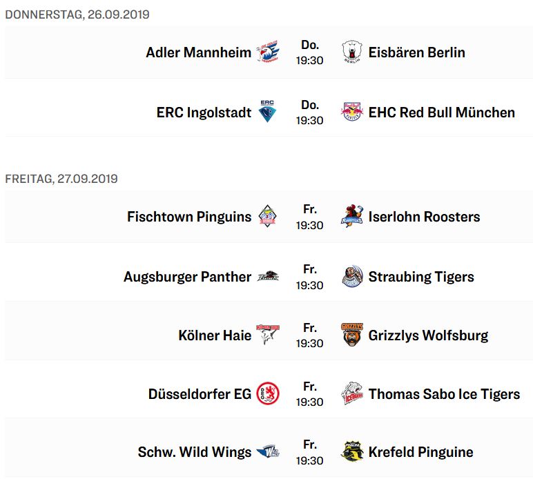The width and height of the screenshot is (533, 479).
Task: Open the EHC Red Bull München team link
Action: (x=442, y=113)
